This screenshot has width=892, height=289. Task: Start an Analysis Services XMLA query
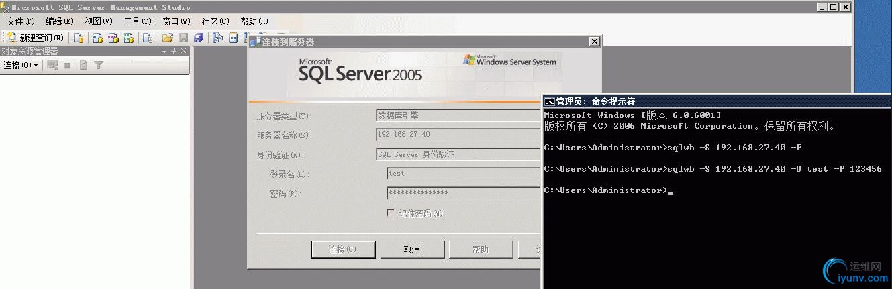coord(129,38)
